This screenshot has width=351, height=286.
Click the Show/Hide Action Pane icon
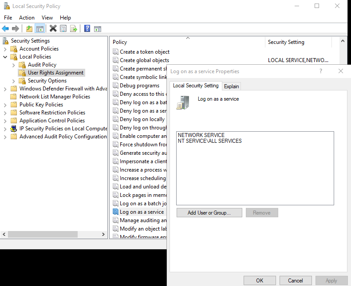pos(98,29)
